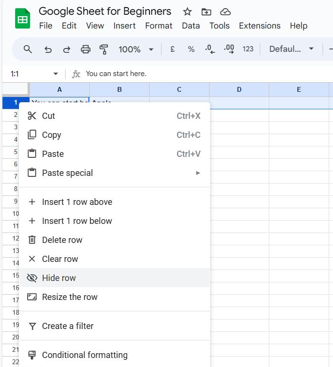Open the View menu
Viewport: 333px width, 367px height.
coord(95,26)
